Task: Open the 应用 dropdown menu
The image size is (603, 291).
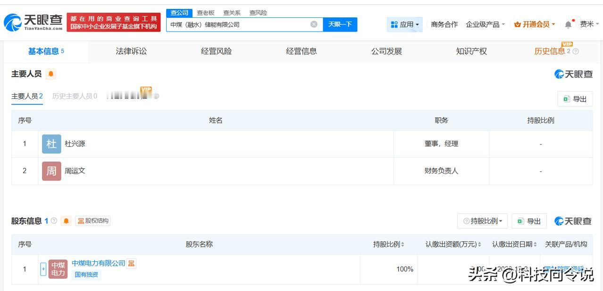Action: (404, 24)
